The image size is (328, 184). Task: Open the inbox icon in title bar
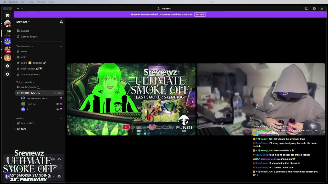point(307,8)
